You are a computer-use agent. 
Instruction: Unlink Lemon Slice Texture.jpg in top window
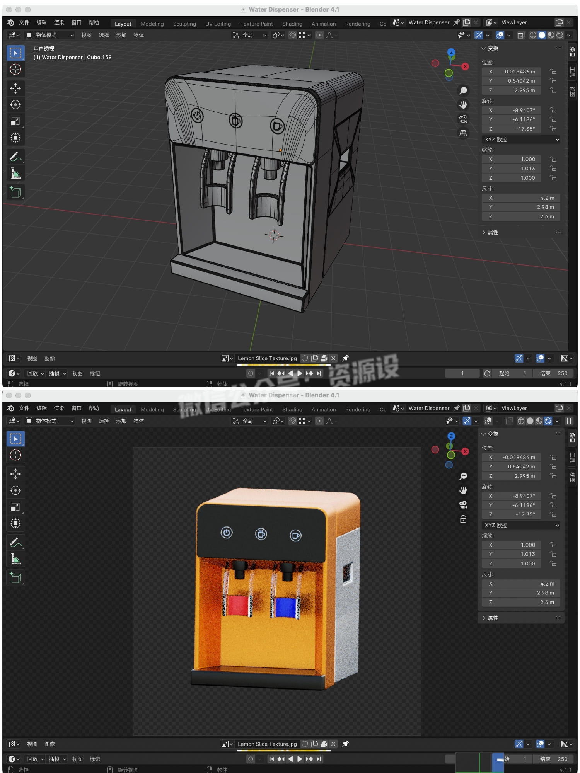(333, 358)
